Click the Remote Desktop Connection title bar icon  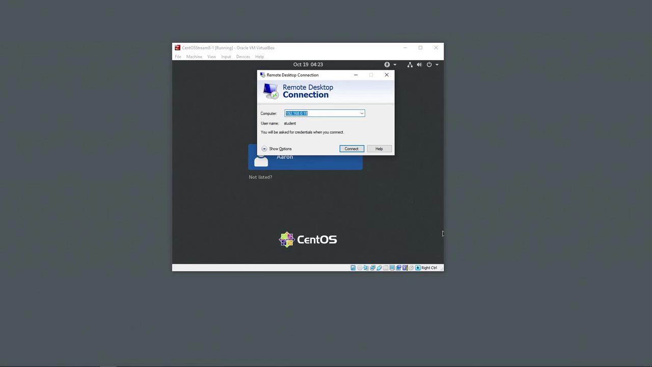[x=262, y=75]
